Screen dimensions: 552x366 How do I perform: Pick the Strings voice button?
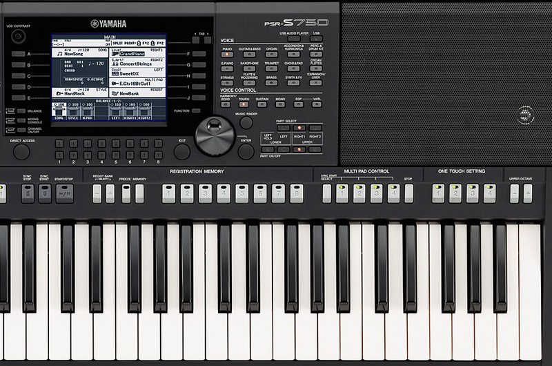click(227, 83)
